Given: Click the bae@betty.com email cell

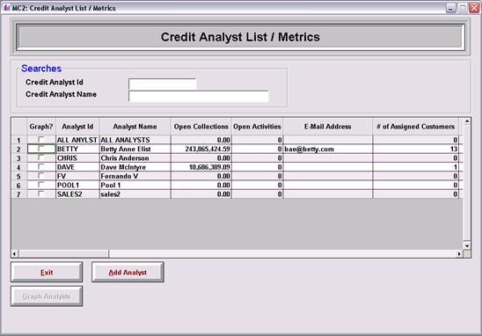Looking at the screenshot, I should coord(328,150).
